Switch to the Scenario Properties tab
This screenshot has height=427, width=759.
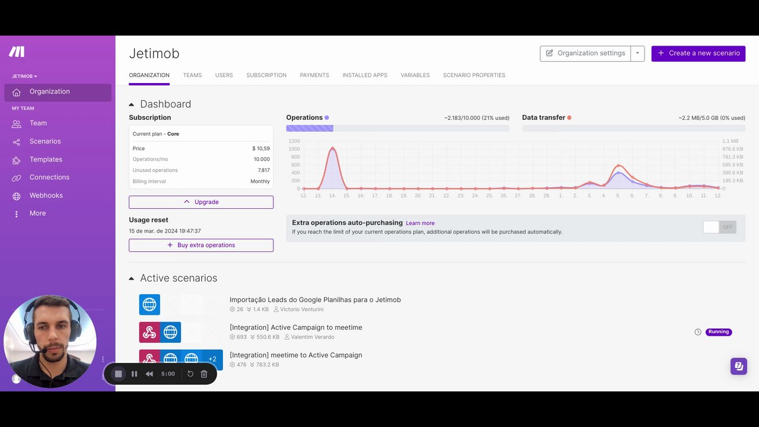pos(474,75)
